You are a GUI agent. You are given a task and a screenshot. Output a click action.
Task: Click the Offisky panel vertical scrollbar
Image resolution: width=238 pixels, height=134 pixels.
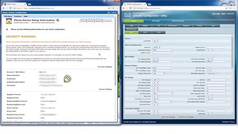click(115, 52)
